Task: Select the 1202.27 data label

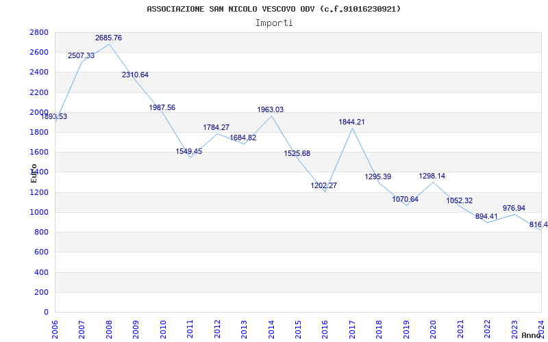Action: (x=324, y=185)
